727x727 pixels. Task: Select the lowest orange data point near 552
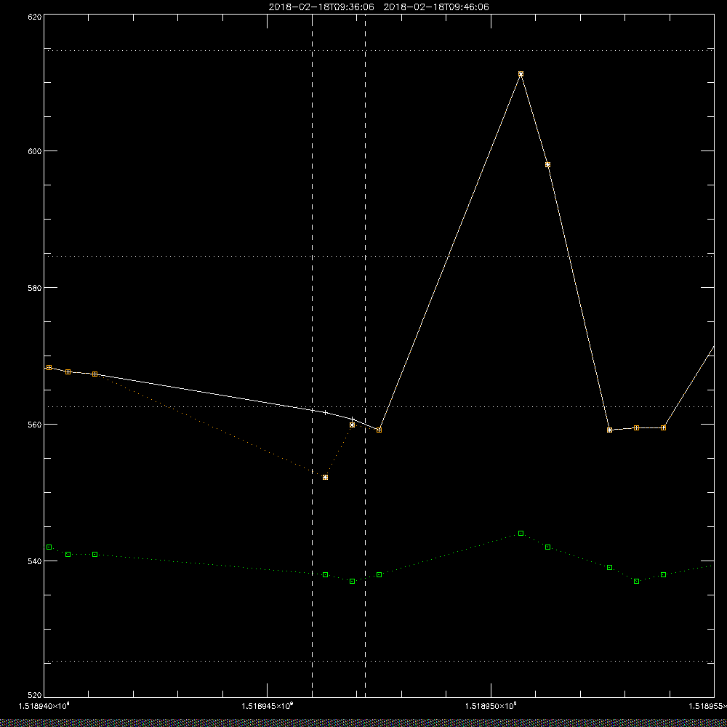(x=325, y=477)
